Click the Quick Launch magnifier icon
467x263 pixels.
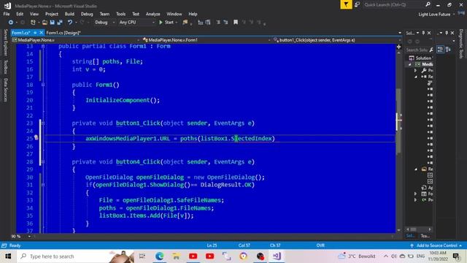click(428, 4)
